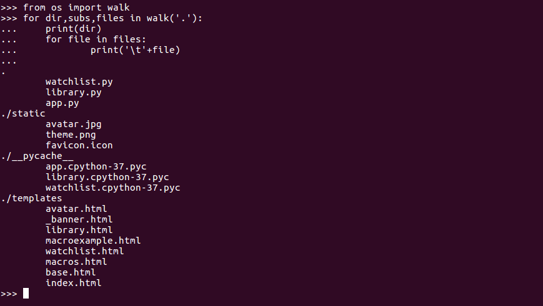This screenshot has height=306, width=543.
Task: Click the library.py filename
Action: 73,93
